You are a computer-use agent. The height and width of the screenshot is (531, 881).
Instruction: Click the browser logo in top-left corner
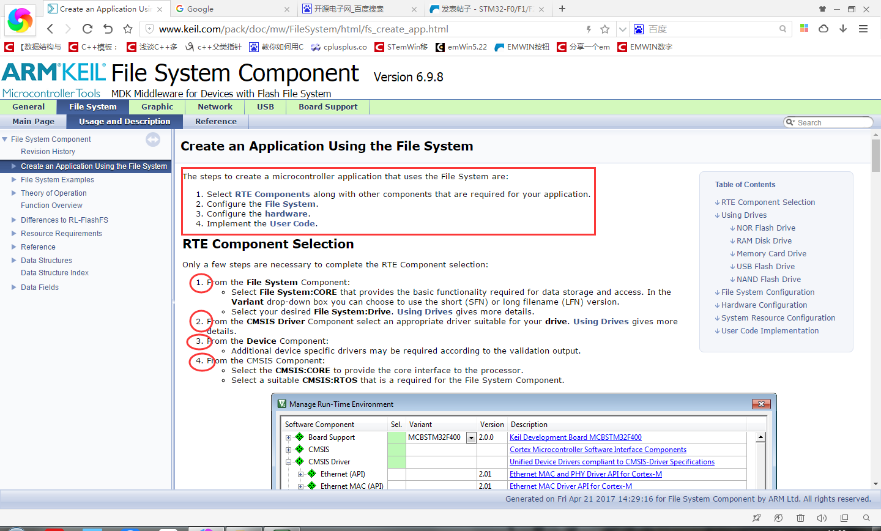coord(20,20)
